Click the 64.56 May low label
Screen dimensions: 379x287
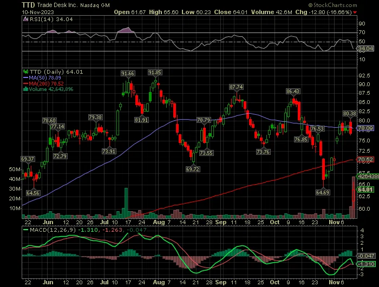click(33, 193)
